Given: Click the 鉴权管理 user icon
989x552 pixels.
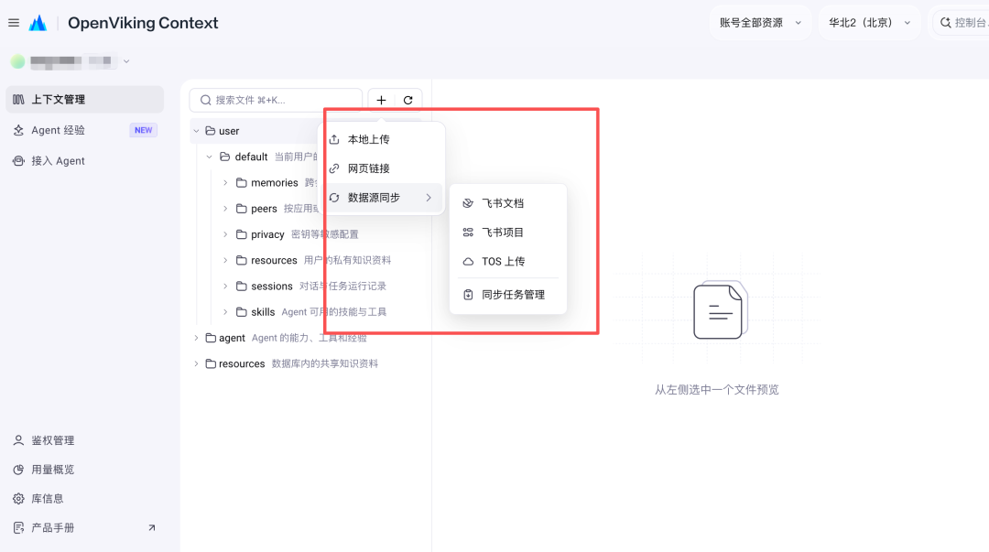Looking at the screenshot, I should (18, 440).
